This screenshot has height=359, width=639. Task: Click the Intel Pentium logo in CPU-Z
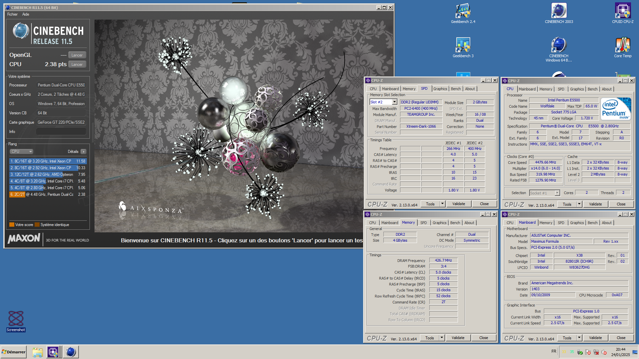coord(616,109)
